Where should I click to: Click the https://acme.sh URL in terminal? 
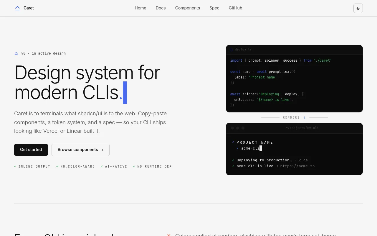pyautogui.click(x=297, y=166)
